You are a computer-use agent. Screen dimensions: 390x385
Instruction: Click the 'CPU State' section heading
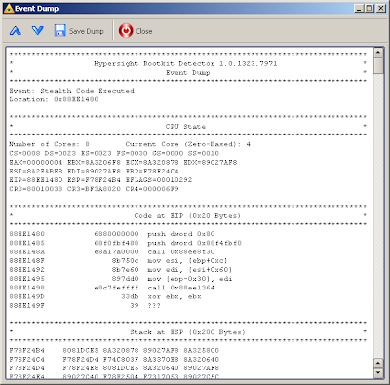(185, 126)
